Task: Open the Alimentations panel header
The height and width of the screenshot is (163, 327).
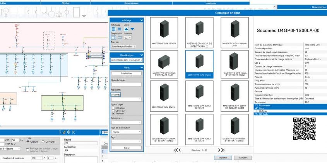Action: pyautogui.click(x=302, y=7)
